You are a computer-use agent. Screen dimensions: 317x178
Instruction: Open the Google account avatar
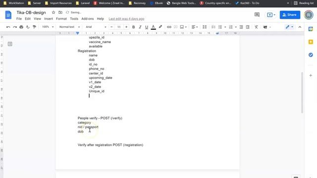(309, 15)
